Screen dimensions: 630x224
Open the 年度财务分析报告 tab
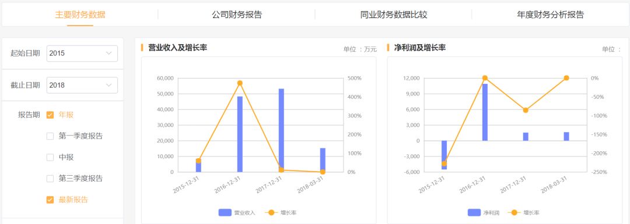551,15
